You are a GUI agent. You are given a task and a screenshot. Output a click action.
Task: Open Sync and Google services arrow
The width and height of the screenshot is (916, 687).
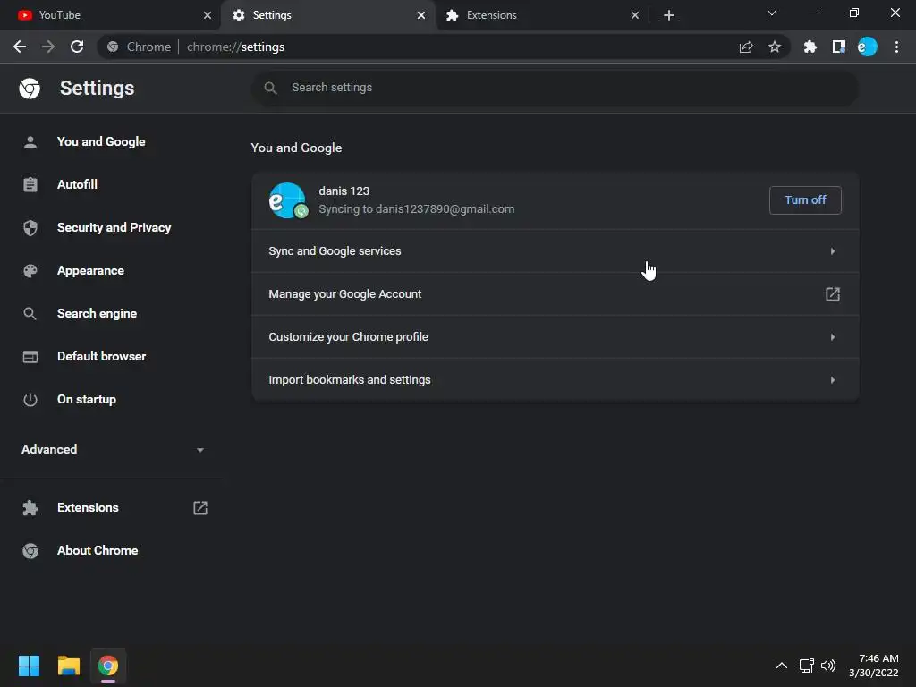click(x=833, y=251)
